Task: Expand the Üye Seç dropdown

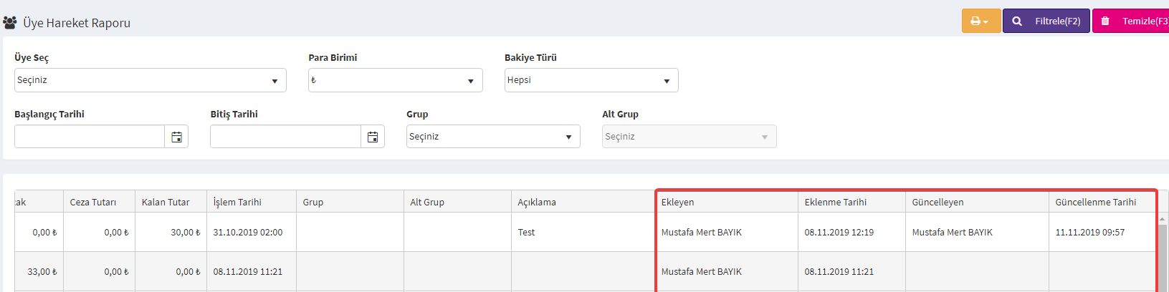Action: coord(151,80)
